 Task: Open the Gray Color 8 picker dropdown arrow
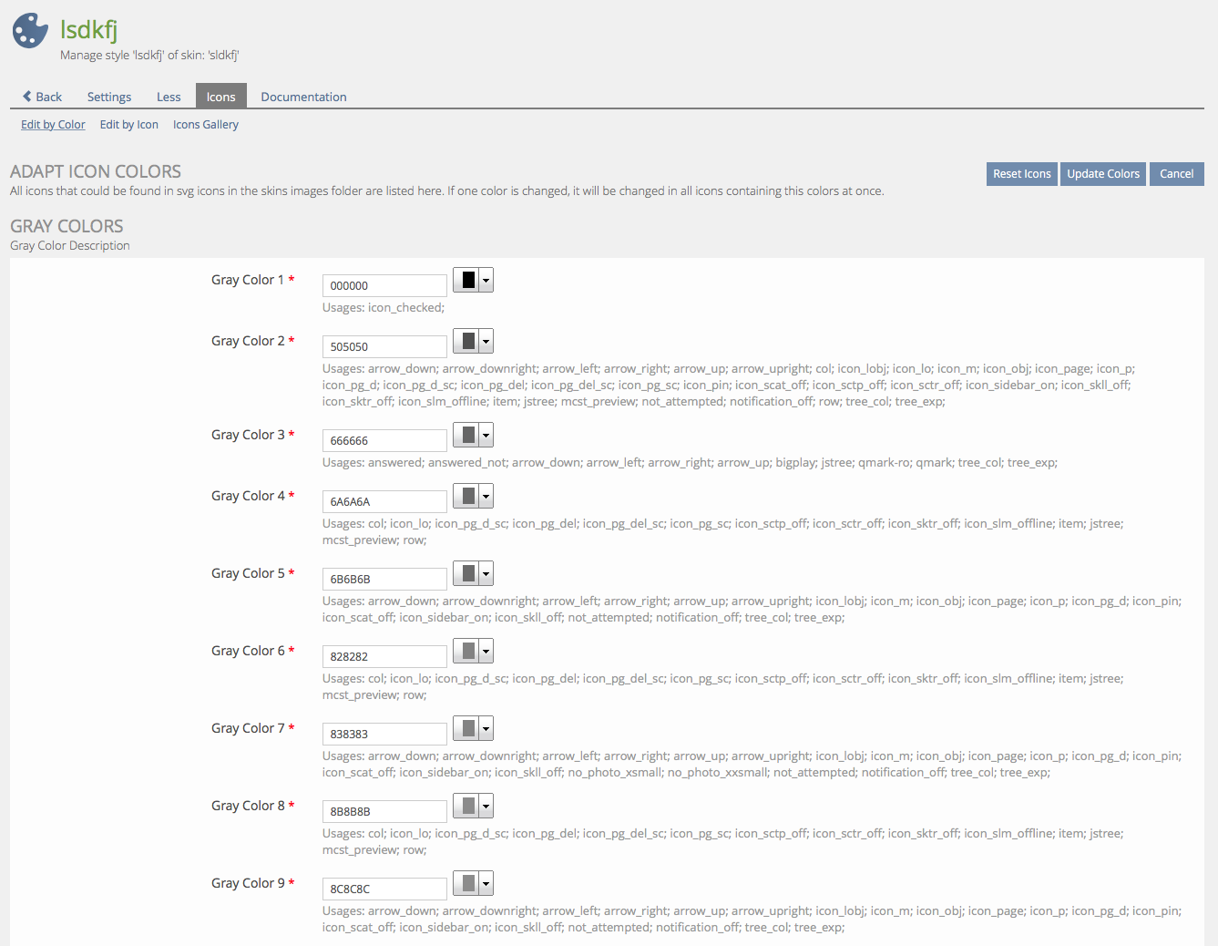pos(486,807)
